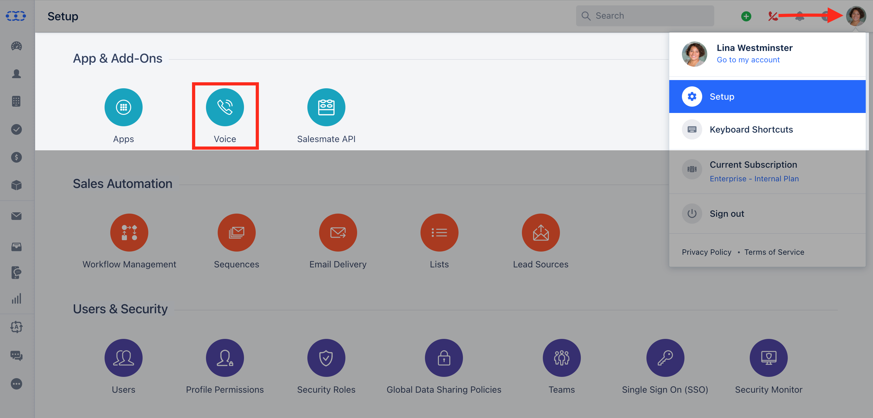Open the more options dots in sidebar
This screenshot has width=873, height=418.
point(16,384)
